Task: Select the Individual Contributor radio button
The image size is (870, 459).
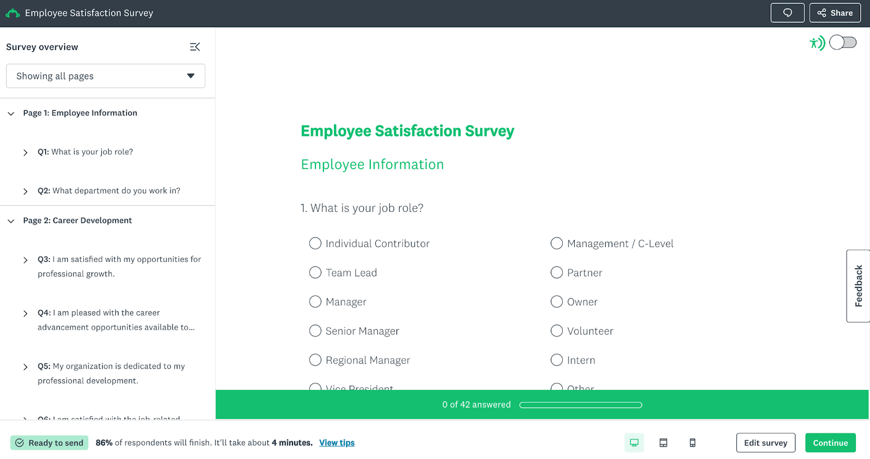Action: click(315, 243)
